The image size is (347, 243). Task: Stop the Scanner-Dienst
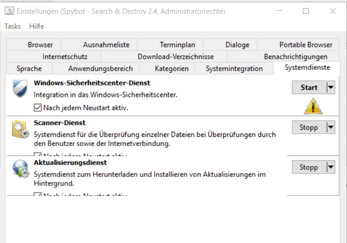click(x=309, y=127)
